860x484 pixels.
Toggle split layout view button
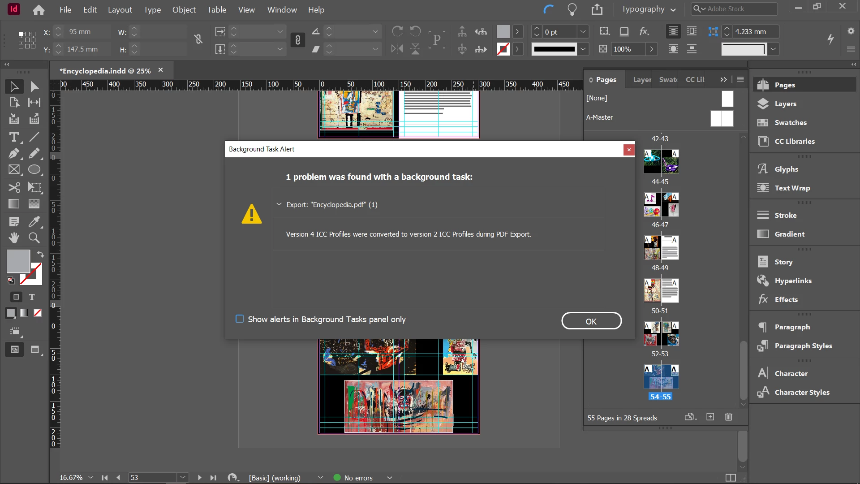point(731,478)
